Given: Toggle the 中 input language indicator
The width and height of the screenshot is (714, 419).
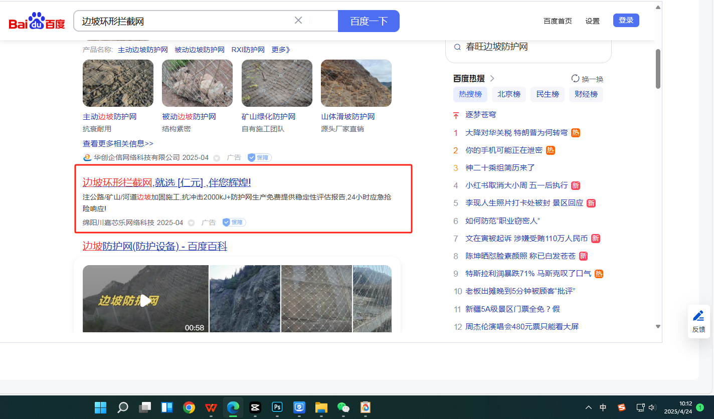Looking at the screenshot, I should point(603,407).
